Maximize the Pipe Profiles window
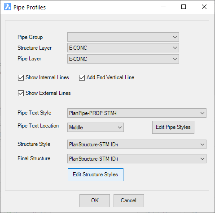215x213 pixels. (x=184, y=7)
